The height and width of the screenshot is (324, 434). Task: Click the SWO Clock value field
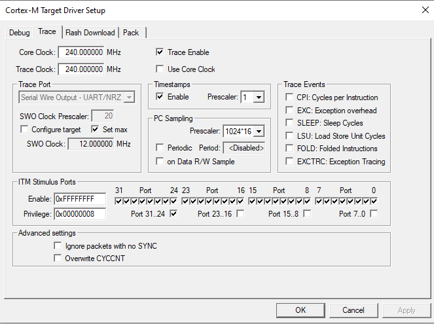pos(91,144)
